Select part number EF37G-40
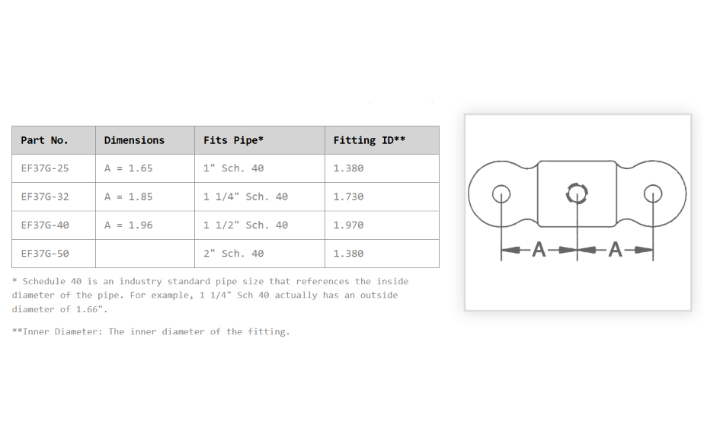Screen dimensions: 704x438 (x=45, y=225)
